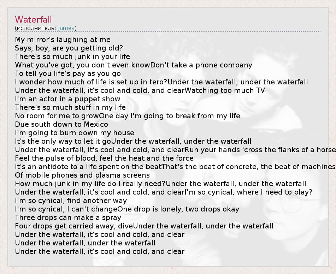Click the line 'Three drops can make a spray'
The image size is (336, 274).
68,218
